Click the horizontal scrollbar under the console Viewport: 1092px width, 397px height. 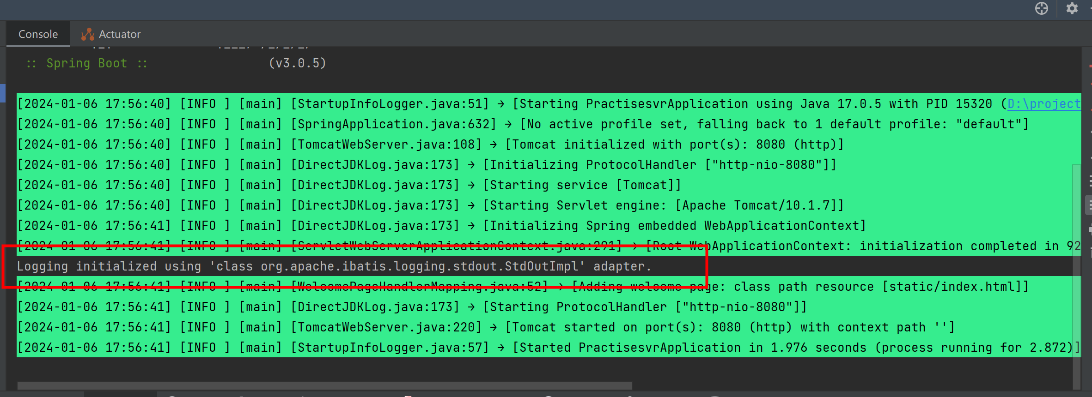[x=324, y=385]
